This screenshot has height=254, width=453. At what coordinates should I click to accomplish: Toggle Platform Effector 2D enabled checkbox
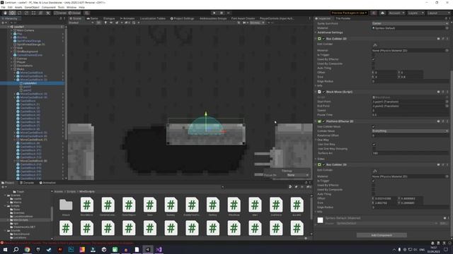[323, 121]
